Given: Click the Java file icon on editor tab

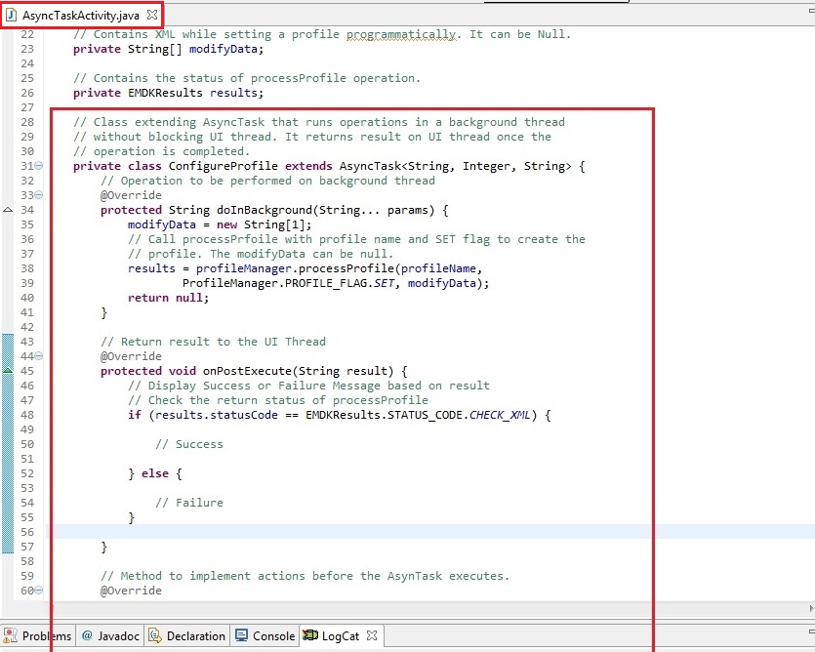Looking at the screenshot, I should click(12, 16).
